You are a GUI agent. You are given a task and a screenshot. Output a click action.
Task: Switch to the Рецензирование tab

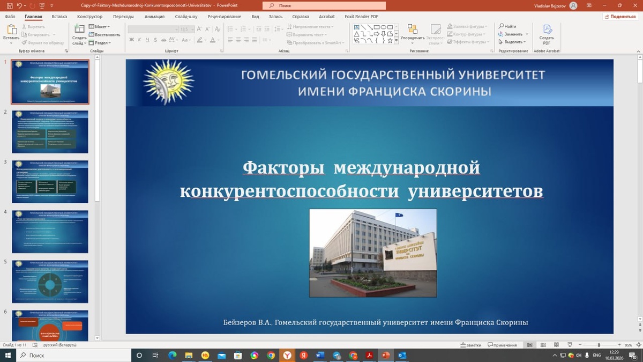(x=224, y=17)
